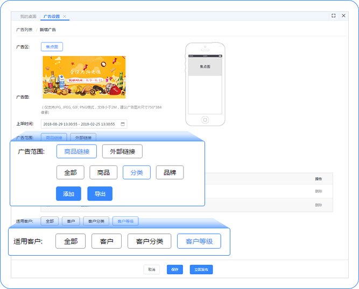The height and width of the screenshot is (289, 359).
Task: Click the 保存 button
Action: click(x=175, y=269)
